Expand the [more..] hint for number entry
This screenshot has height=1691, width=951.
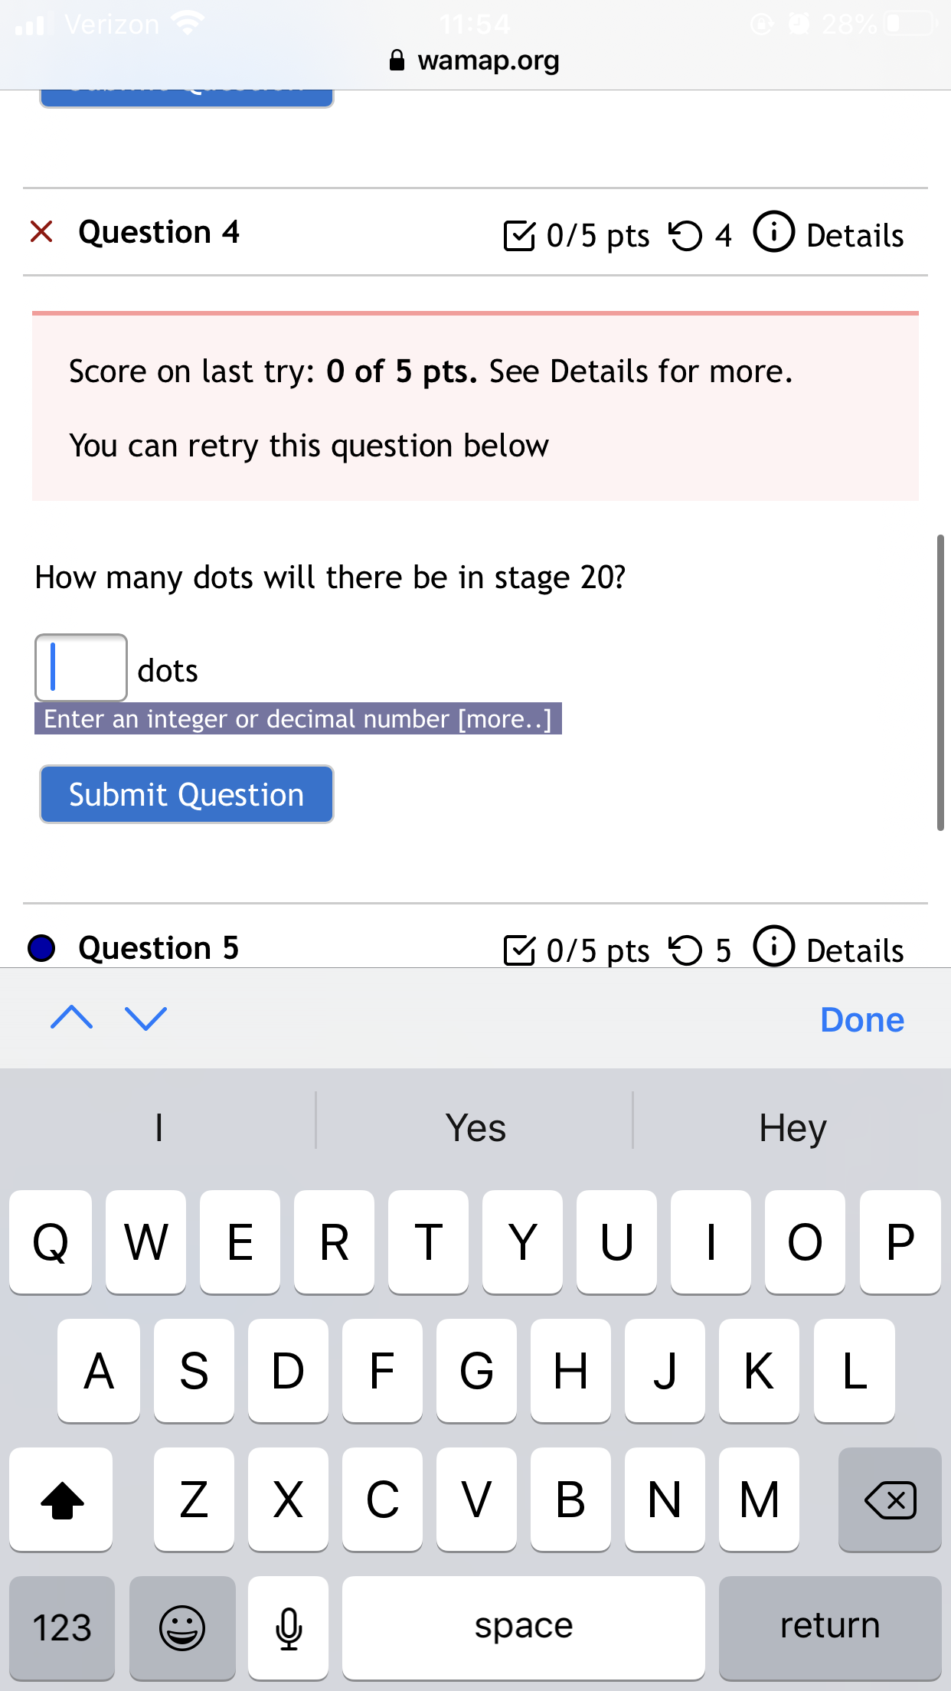click(505, 719)
